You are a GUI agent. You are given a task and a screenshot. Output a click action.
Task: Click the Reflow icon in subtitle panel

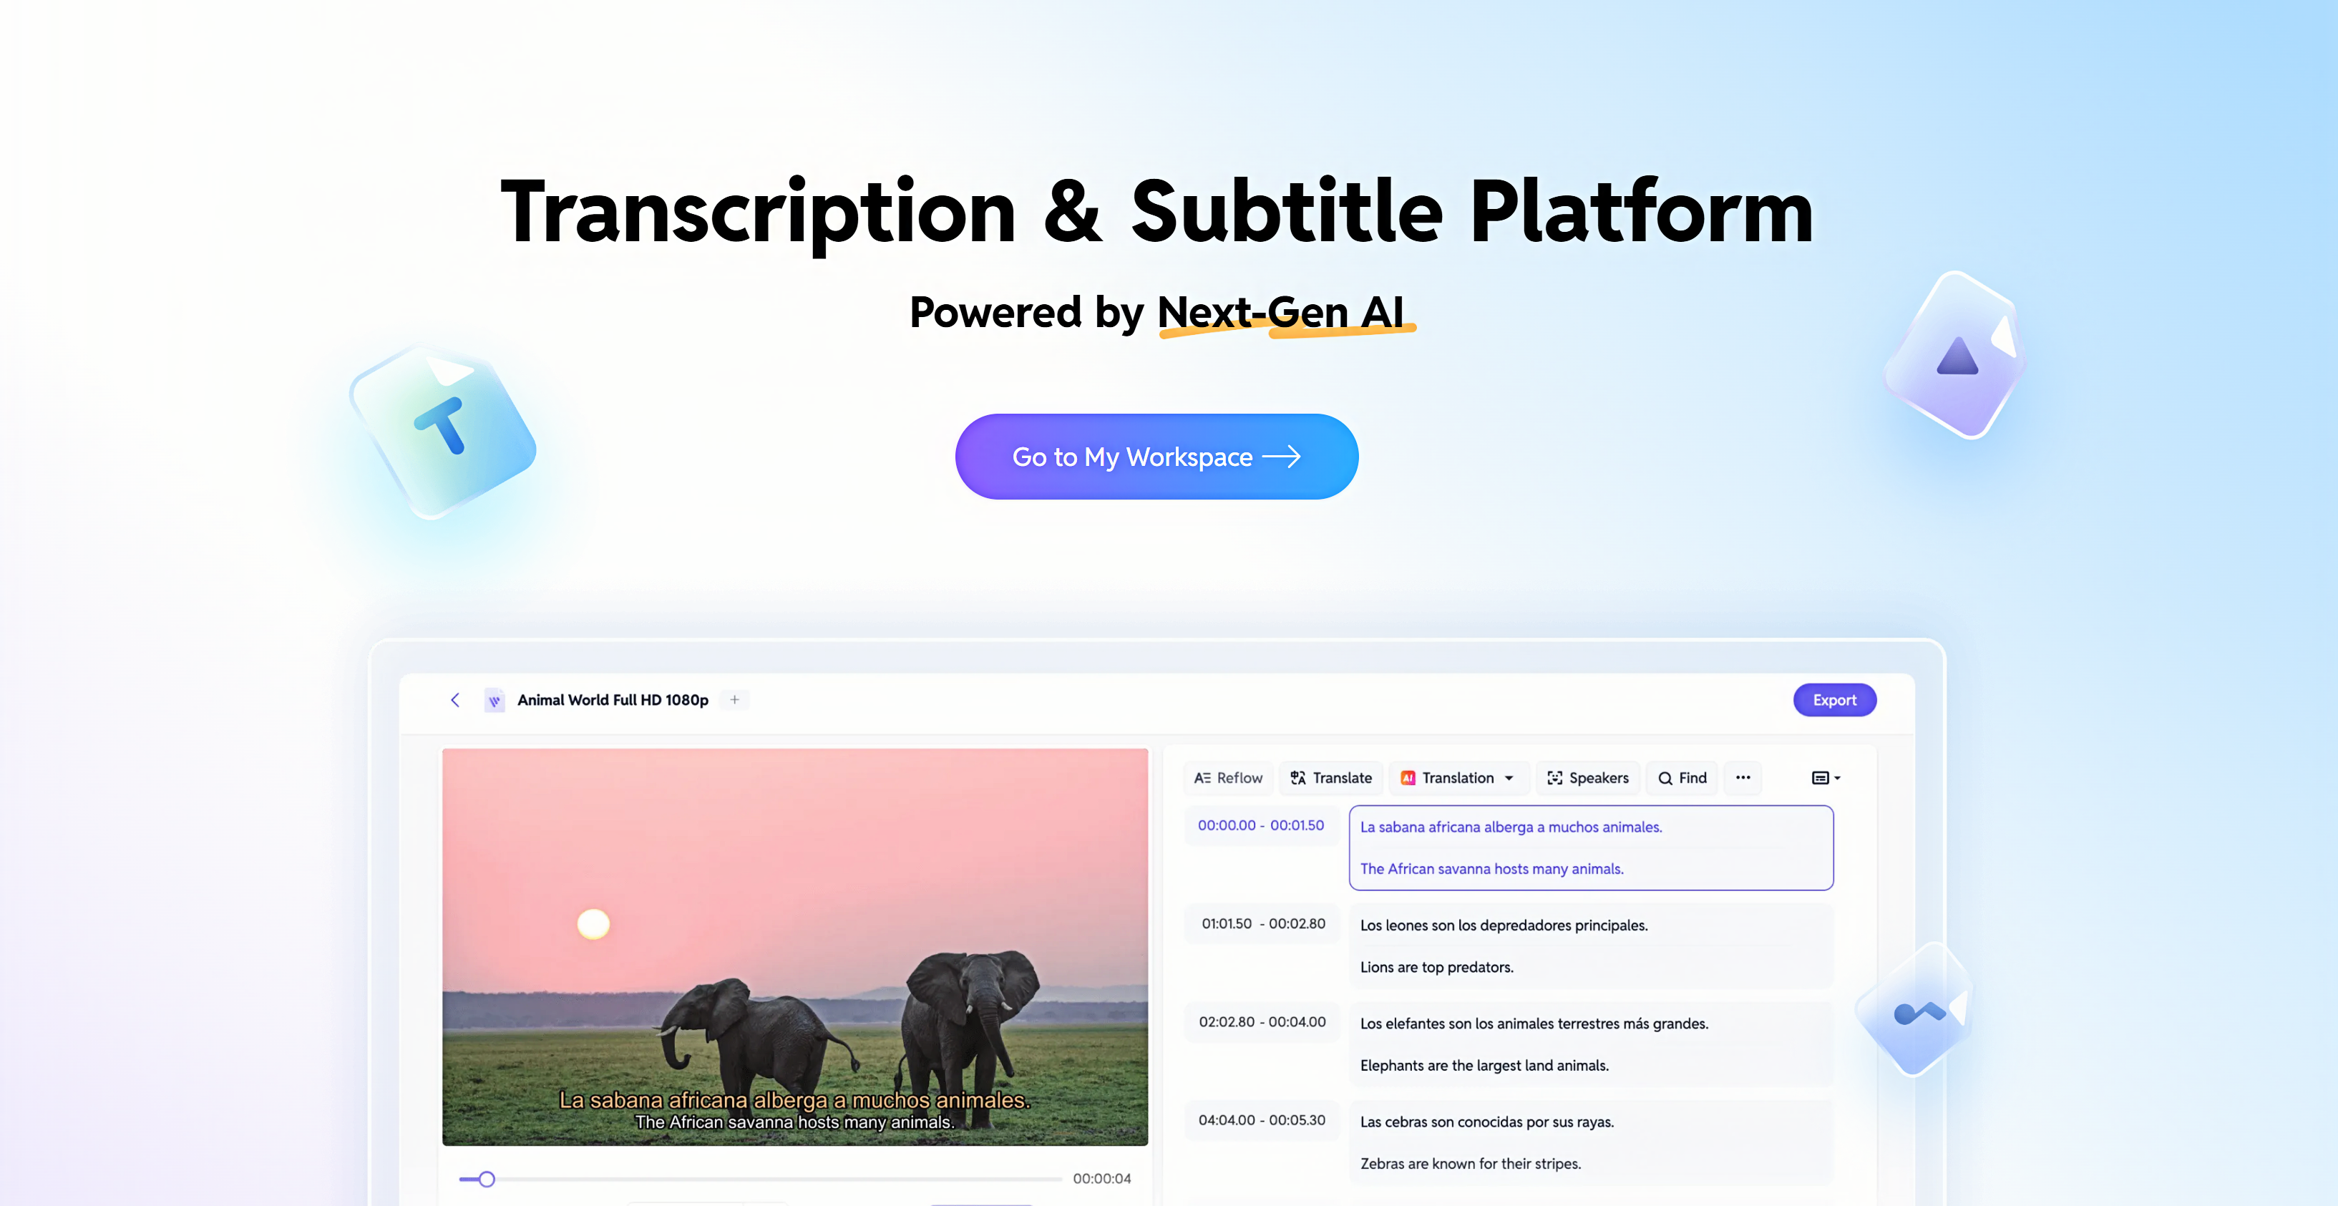point(1231,777)
